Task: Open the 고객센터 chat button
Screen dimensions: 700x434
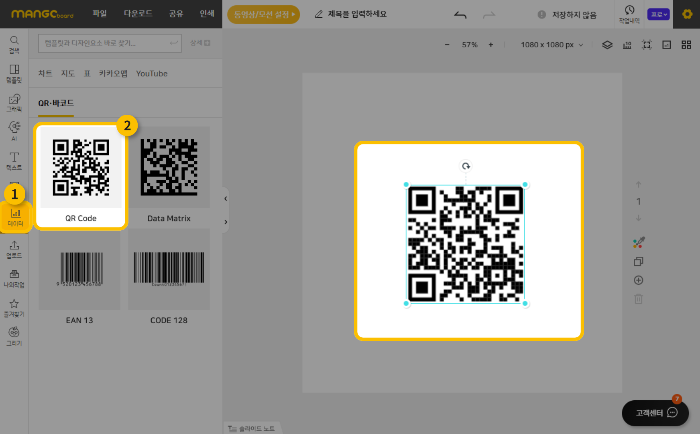Action: 655,413
